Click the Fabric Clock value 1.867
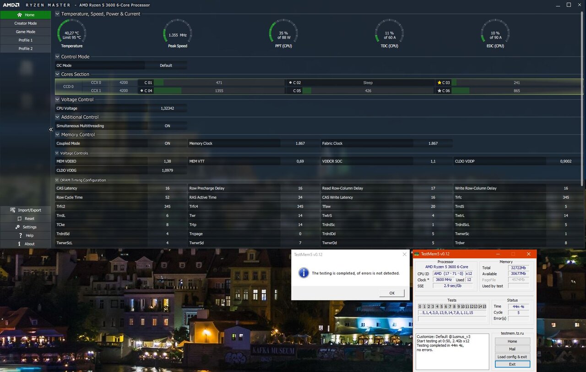The height and width of the screenshot is (372, 586). 433,143
